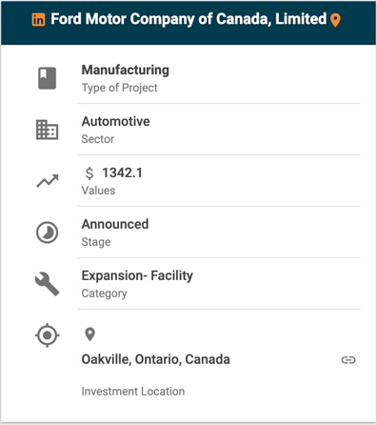This screenshot has width=377, height=425.
Task: Click the trending arrow icon beside Values
Action: coord(48,181)
